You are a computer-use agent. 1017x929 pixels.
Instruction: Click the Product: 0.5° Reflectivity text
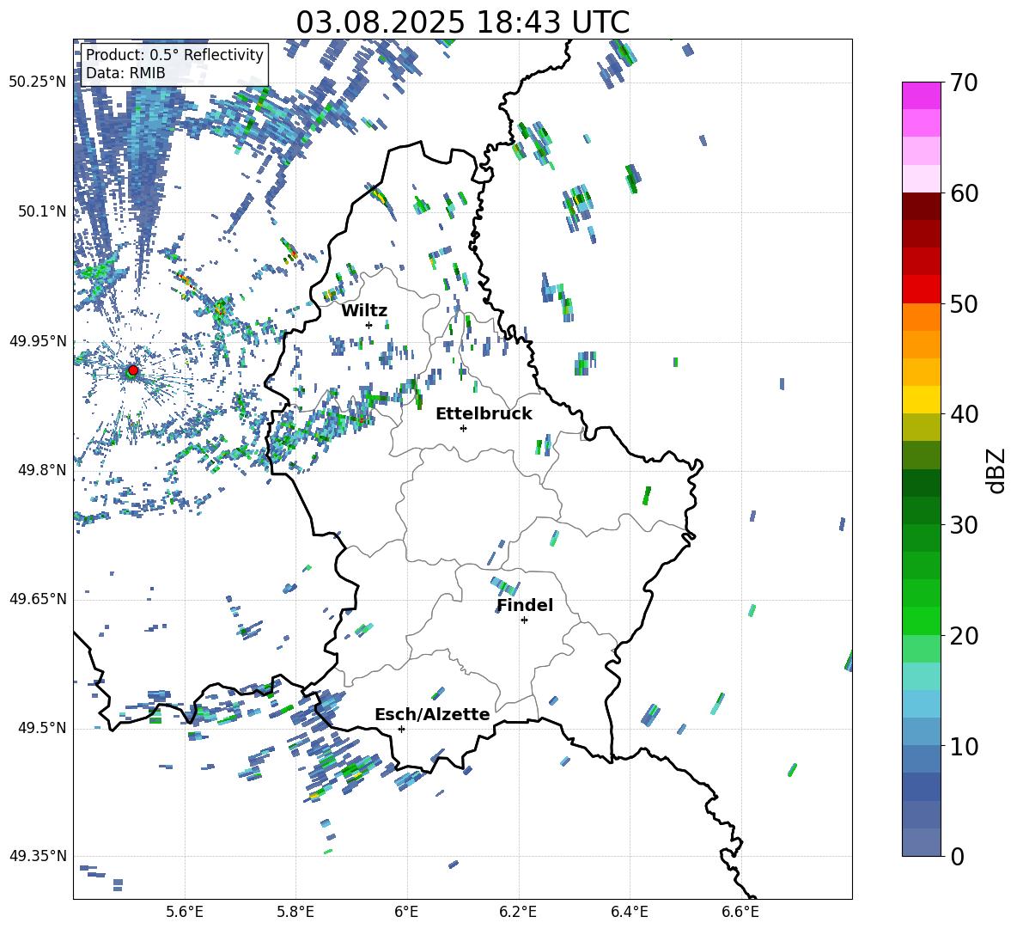coord(174,54)
